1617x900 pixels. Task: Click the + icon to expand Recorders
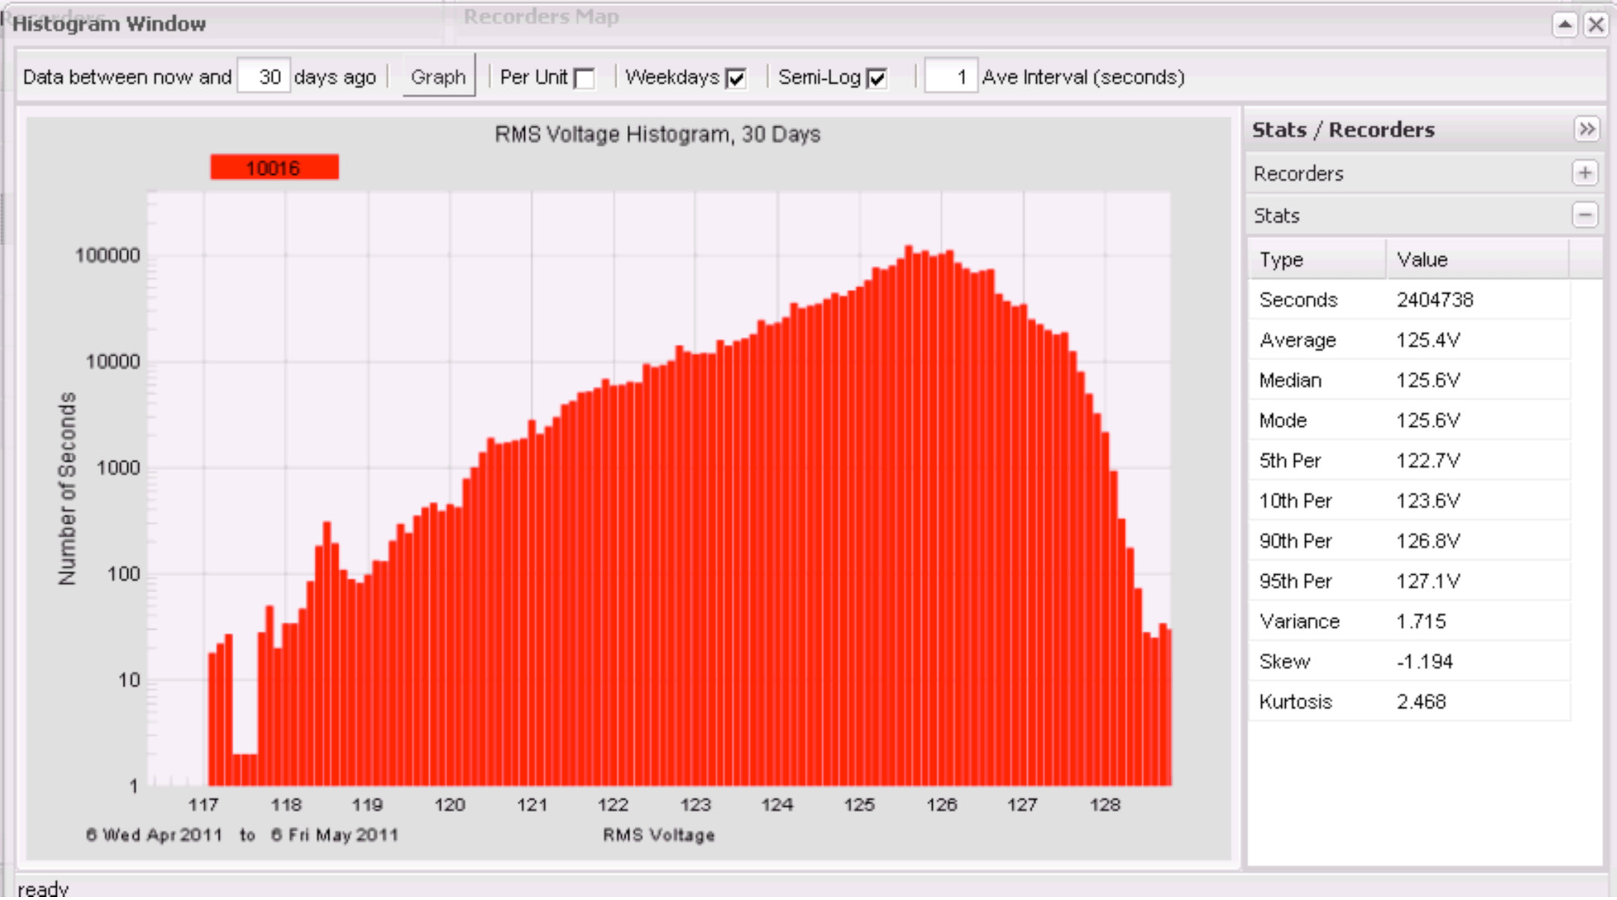coord(1587,173)
